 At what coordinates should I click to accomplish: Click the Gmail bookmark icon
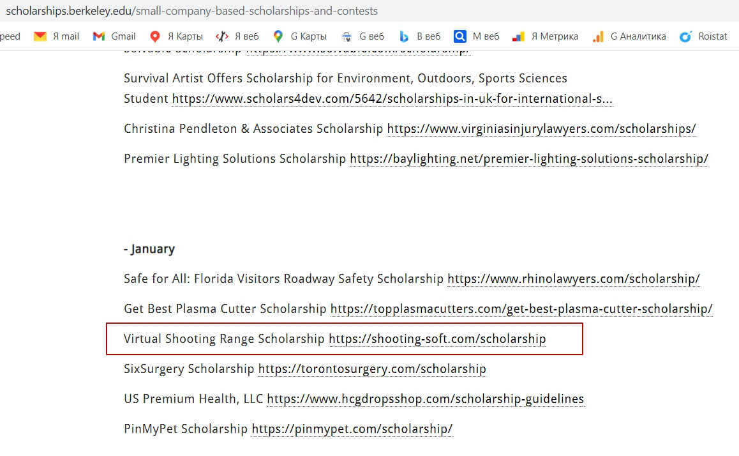point(99,36)
